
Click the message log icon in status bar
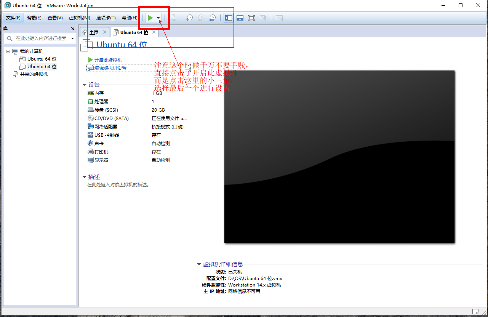(x=475, y=312)
